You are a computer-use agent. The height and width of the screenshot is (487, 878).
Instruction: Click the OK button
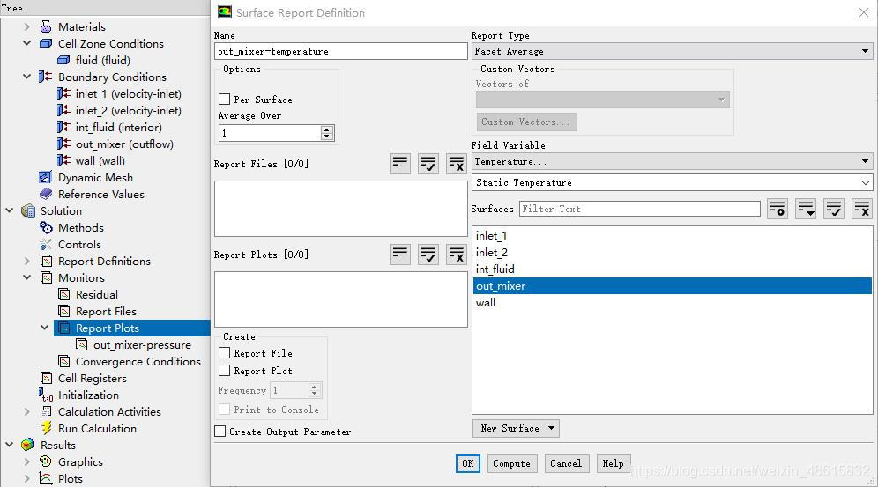[x=467, y=463]
